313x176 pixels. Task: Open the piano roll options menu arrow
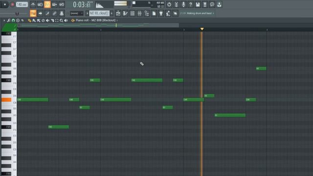tap(4, 21)
